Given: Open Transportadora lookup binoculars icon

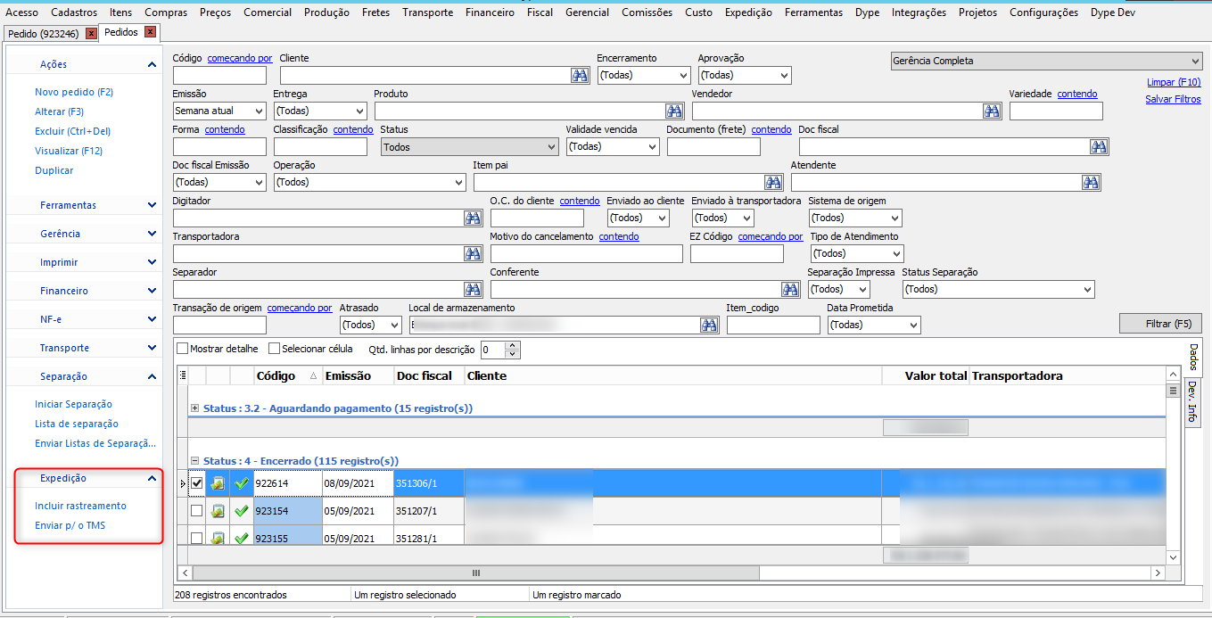Looking at the screenshot, I should [x=473, y=254].
